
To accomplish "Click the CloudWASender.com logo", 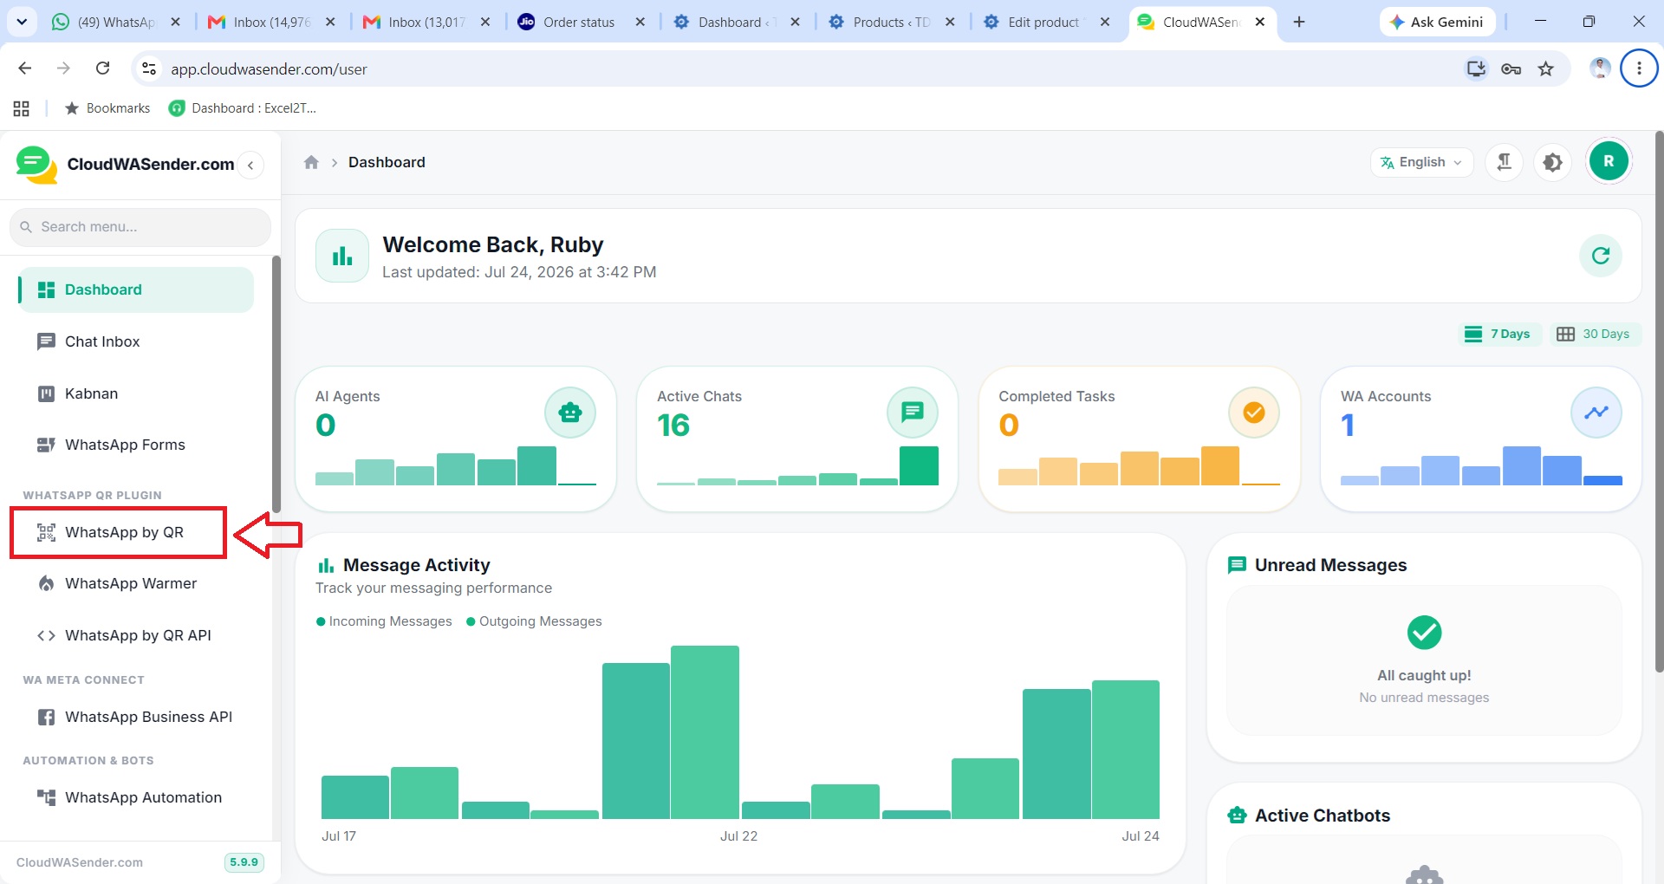I will 126,165.
